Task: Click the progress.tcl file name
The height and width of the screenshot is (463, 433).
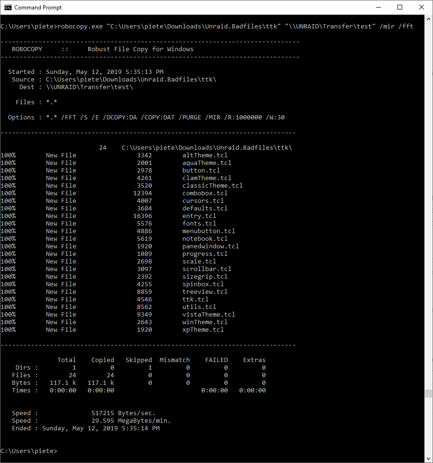Action: click(205, 254)
